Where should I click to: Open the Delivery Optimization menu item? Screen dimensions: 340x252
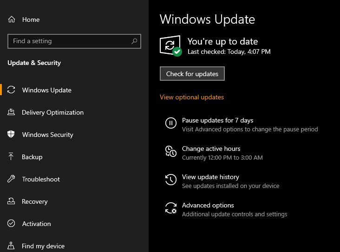52,112
